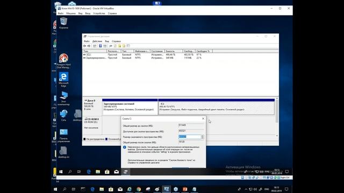344x193 pixels.
Task: Open Chrome from the host taskbar
Action: tap(139, 189)
